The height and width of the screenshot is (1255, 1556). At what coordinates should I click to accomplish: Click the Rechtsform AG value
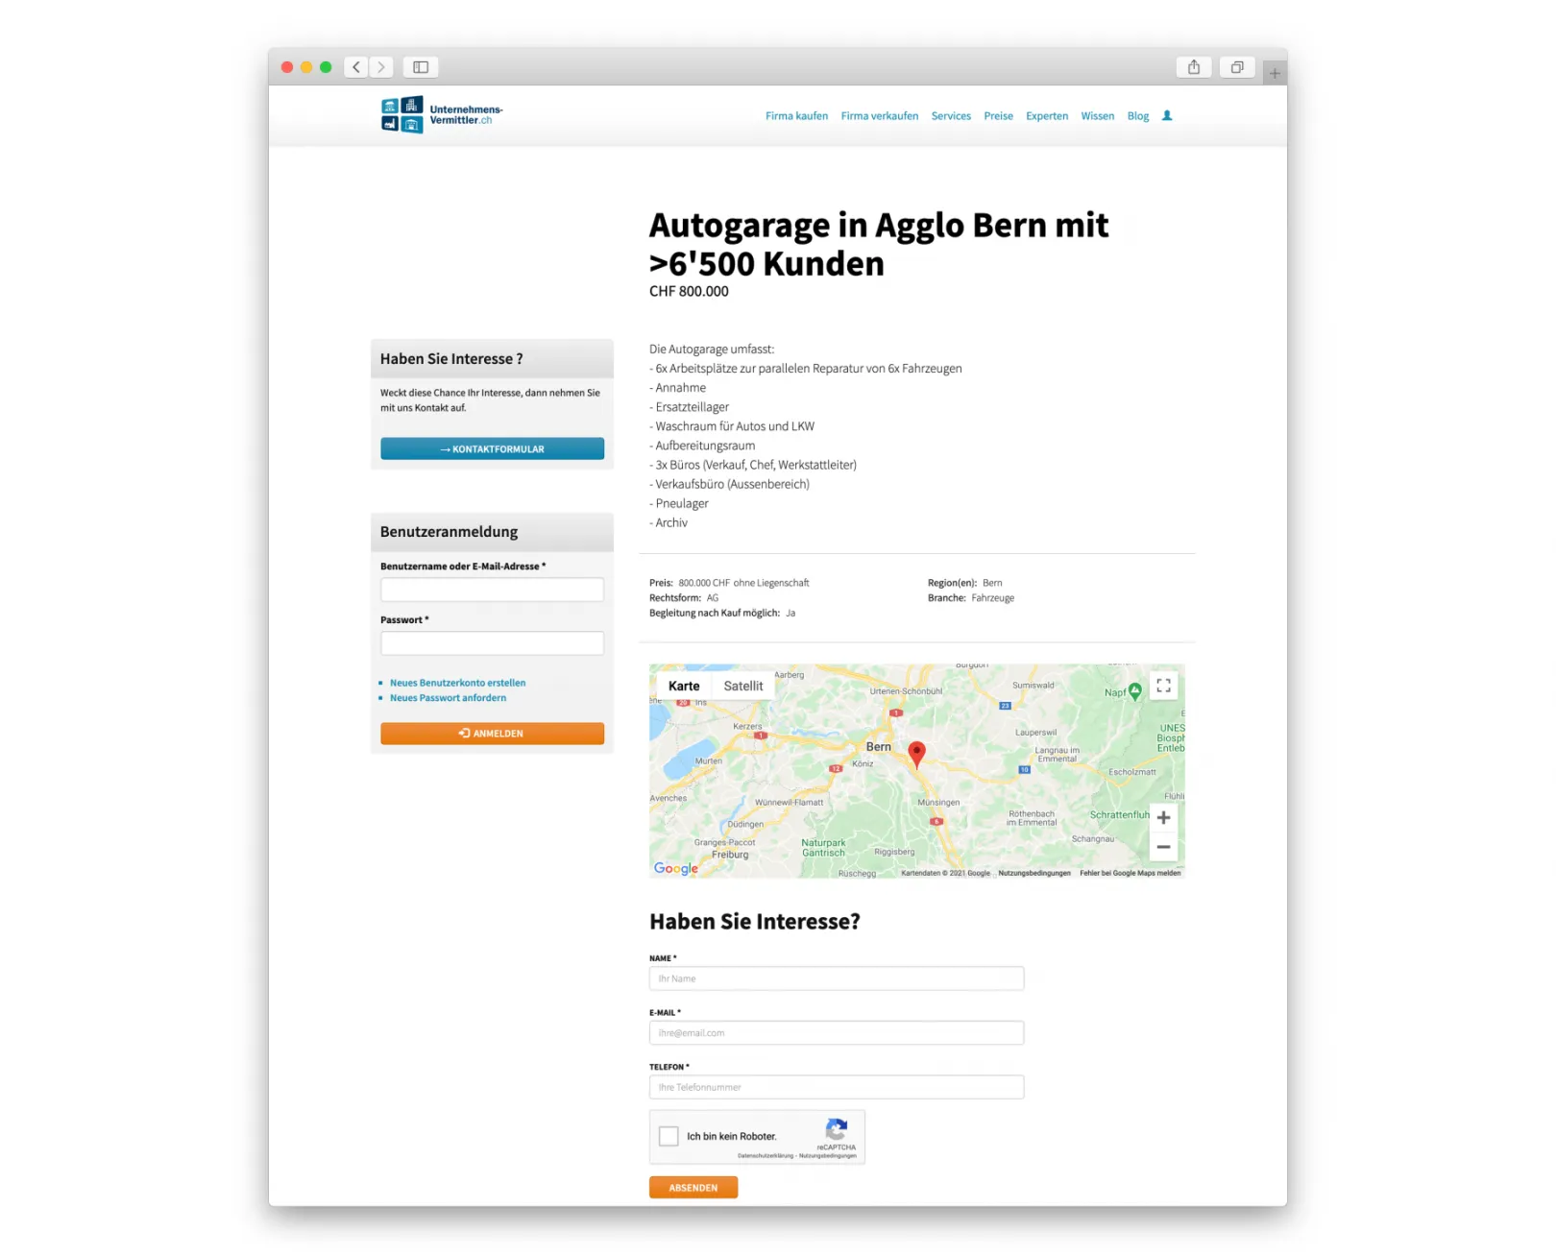click(713, 597)
